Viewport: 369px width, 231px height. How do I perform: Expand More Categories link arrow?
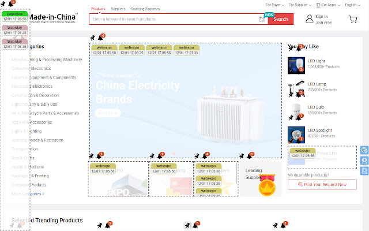click(43, 194)
